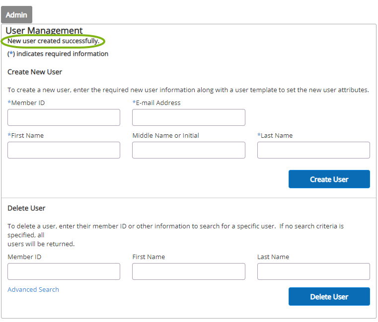The height and width of the screenshot is (322, 378).
Task: Click the Create New User section heading
Action: (x=35, y=72)
